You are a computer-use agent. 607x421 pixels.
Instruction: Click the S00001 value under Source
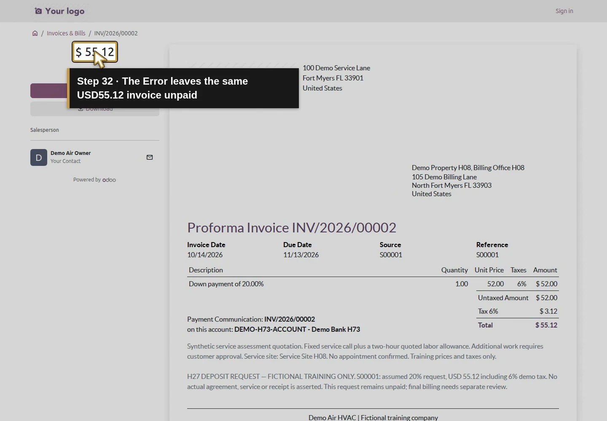(x=391, y=255)
